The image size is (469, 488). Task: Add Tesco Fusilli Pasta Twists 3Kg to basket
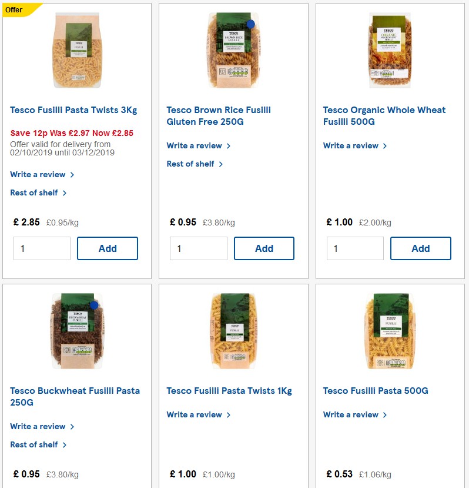(108, 248)
